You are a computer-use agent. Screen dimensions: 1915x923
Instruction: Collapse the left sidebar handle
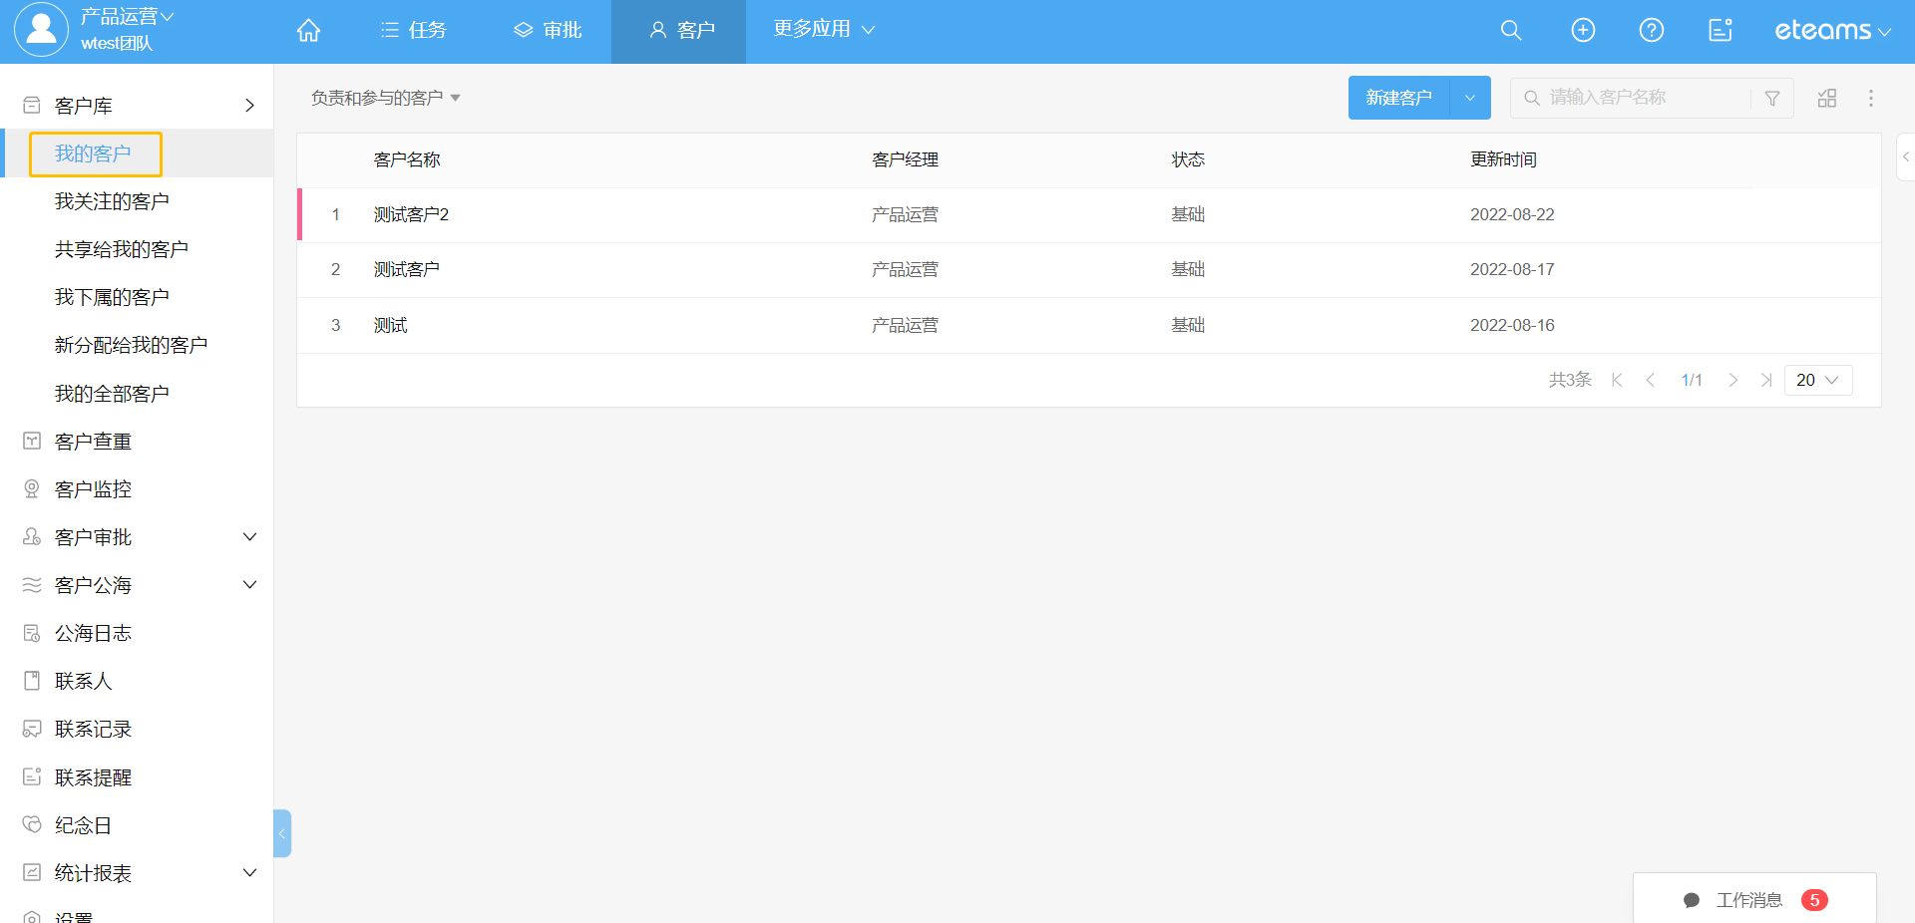click(x=282, y=833)
